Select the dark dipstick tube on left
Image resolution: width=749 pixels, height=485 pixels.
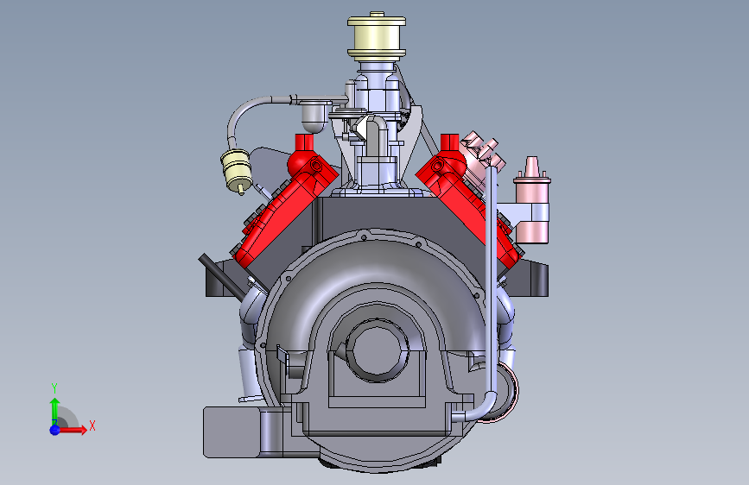(223, 278)
